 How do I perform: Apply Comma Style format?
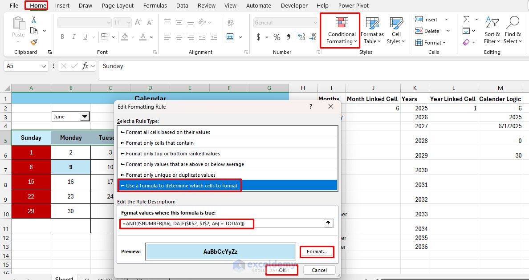click(x=289, y=37)
